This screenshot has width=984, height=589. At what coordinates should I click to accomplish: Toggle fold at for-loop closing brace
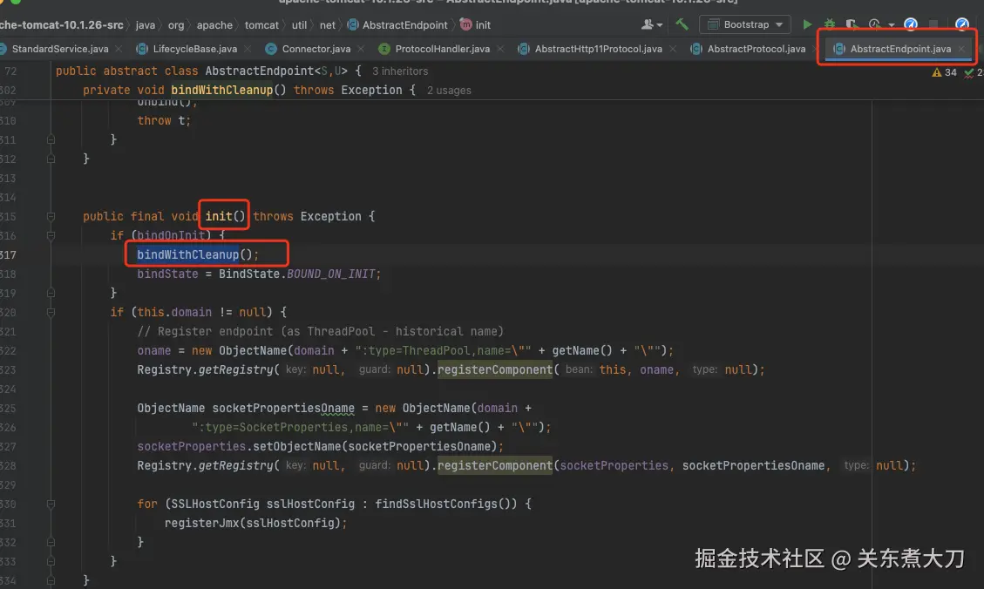(x=51, y=542)
